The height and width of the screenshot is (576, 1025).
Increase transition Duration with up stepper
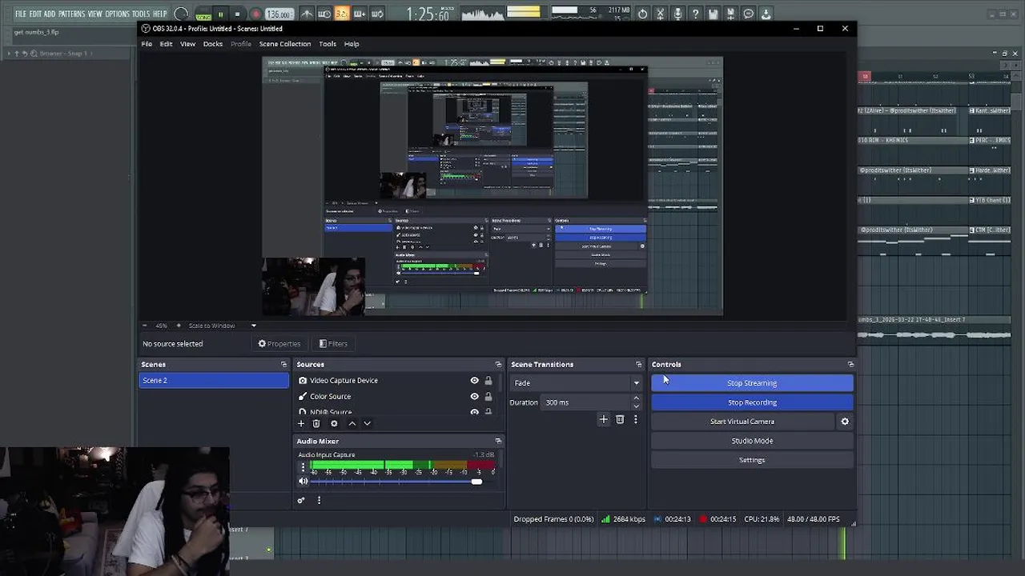(636, 398)
